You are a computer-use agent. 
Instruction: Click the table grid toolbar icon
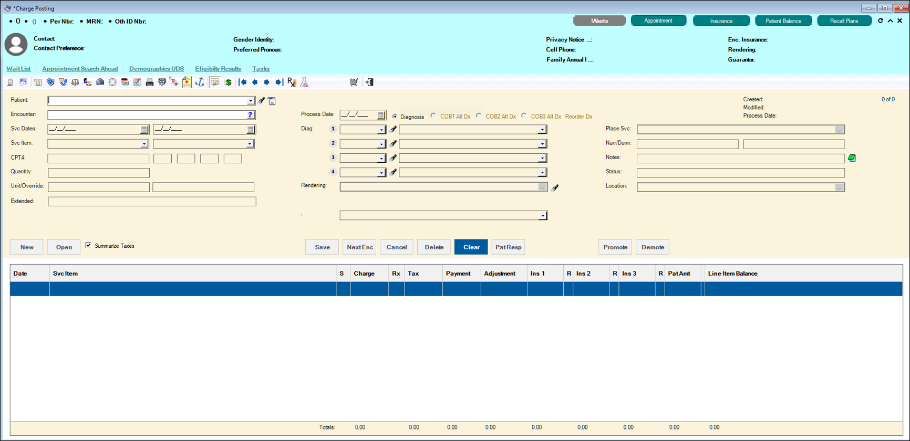[38, 82]
